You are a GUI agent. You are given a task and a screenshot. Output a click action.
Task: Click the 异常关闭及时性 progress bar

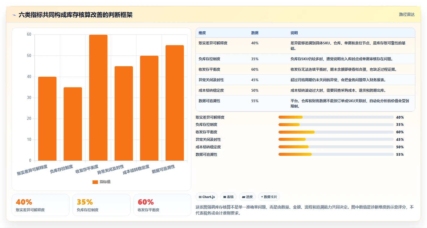[336, 139]
